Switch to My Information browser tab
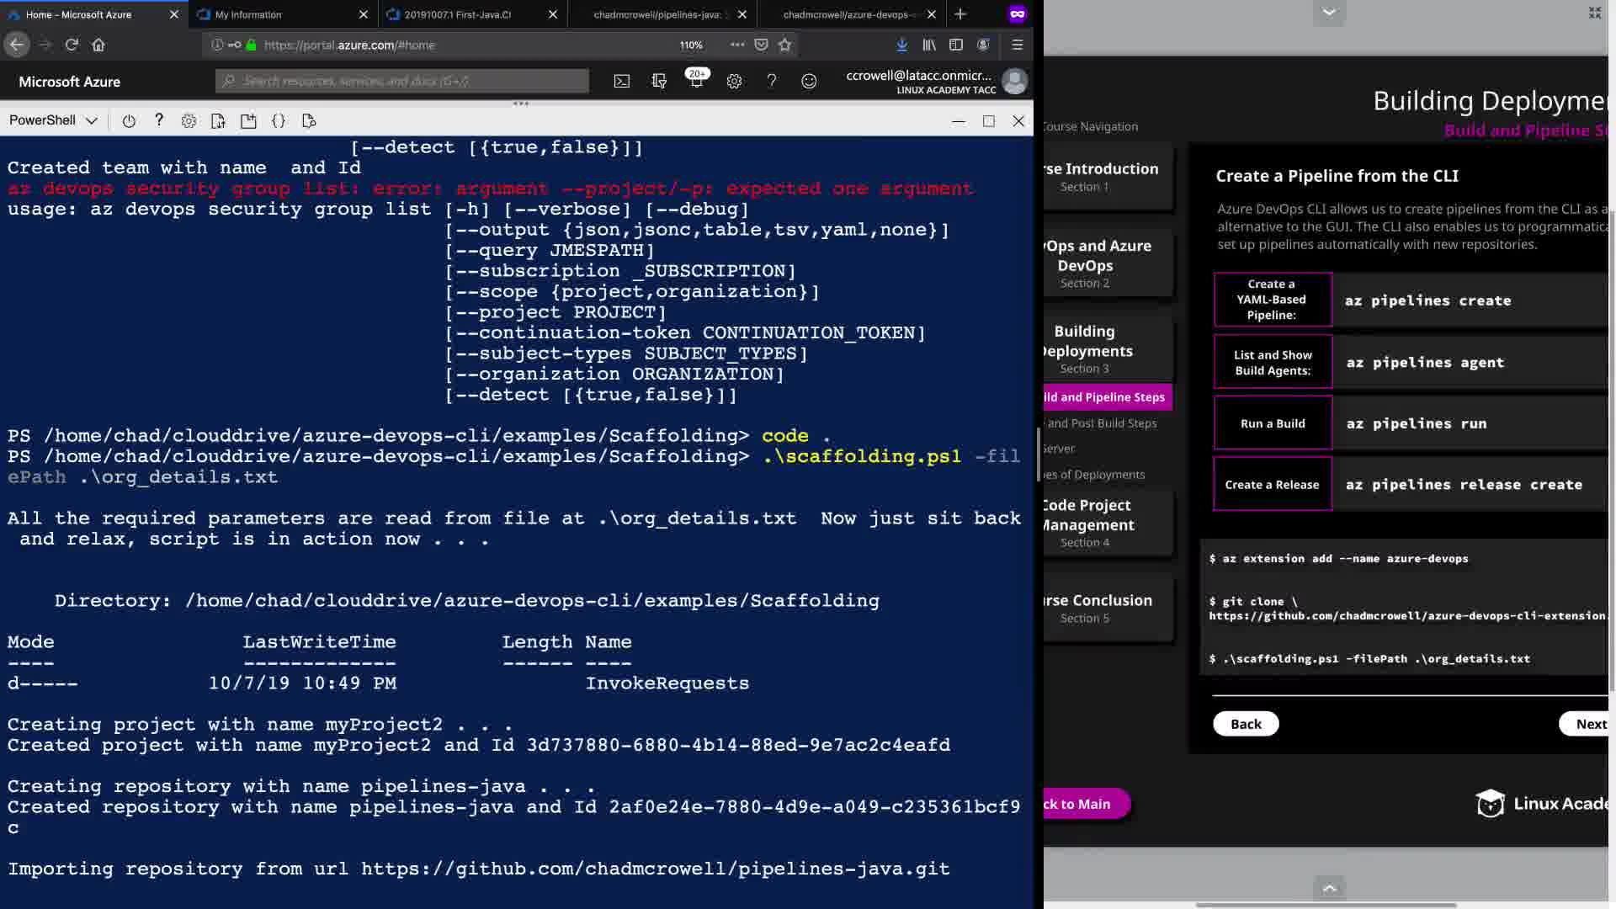The image size is (1616, 909). click(x=248, y=14)
